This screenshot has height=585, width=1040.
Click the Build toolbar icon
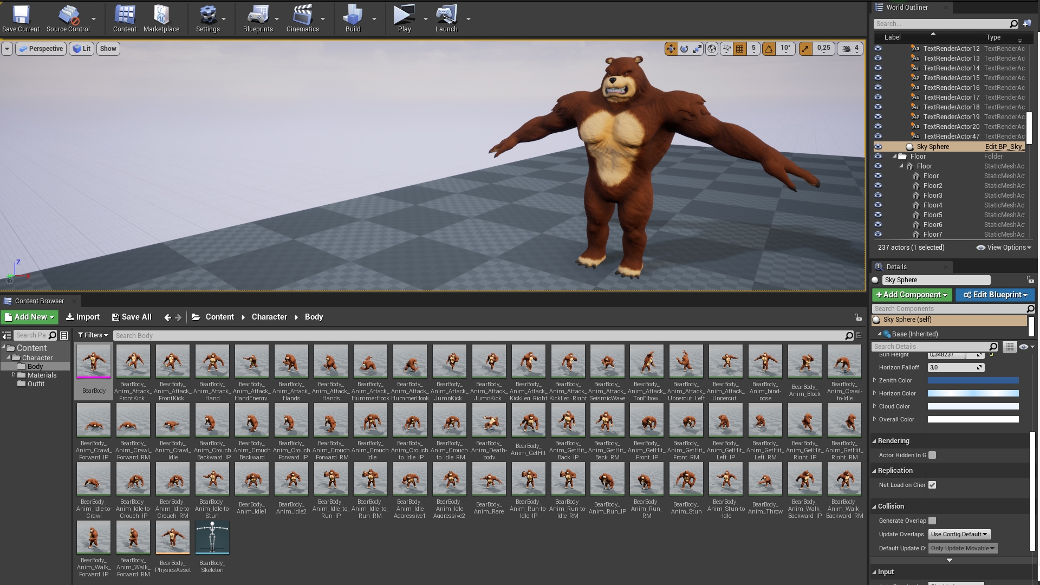point(353,18)
